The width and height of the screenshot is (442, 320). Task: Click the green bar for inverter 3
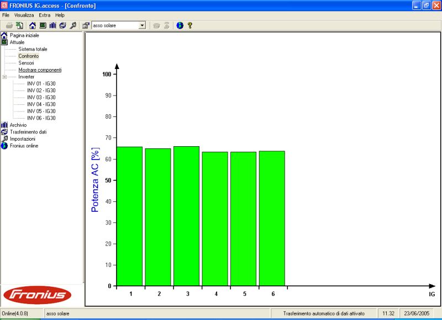186,216
